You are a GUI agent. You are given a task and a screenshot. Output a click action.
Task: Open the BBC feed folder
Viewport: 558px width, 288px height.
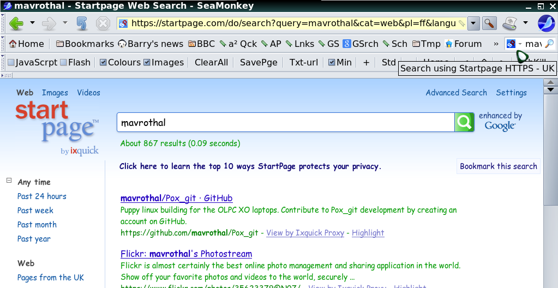[201, 44]
